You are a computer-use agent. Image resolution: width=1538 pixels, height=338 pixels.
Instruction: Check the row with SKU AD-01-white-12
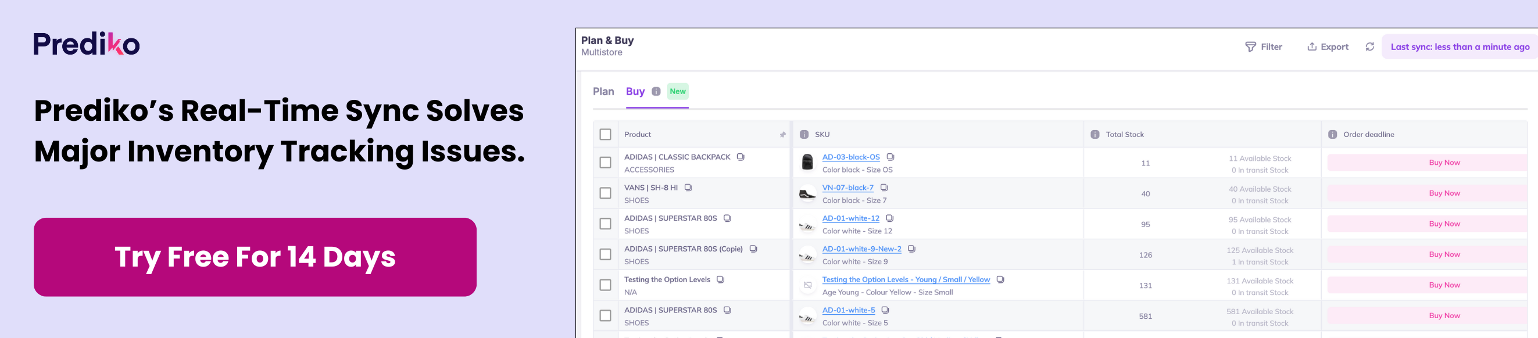pyautogui.click(x=606, y=224)
